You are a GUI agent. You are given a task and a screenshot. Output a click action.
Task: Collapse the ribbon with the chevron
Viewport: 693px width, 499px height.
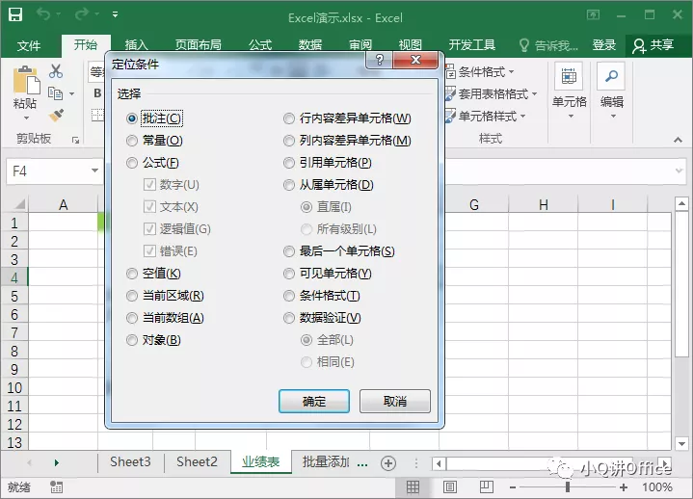(678, 140)
